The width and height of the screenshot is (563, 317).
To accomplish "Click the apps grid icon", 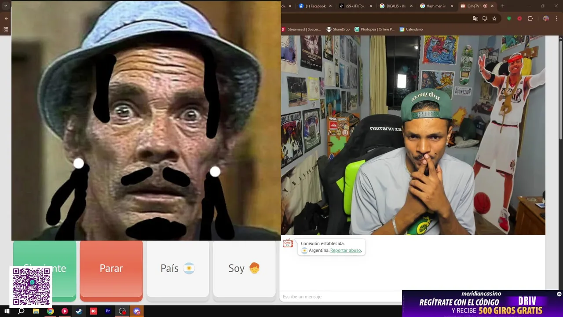I will (6, 29).
